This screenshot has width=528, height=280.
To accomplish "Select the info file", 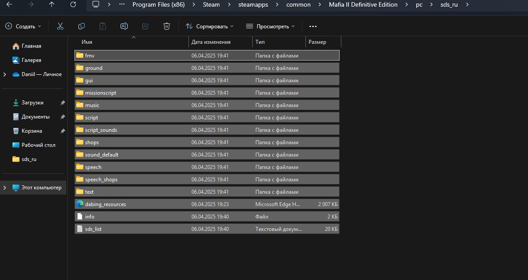I will pyautogui.click(x=207, y=217).
